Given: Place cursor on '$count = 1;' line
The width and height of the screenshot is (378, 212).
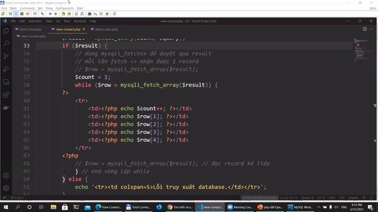Looking at the screenshot, I should (x=93, y=77).
